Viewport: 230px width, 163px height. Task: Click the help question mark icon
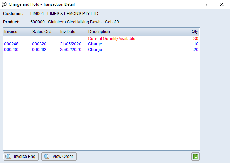tap(206, 4)
